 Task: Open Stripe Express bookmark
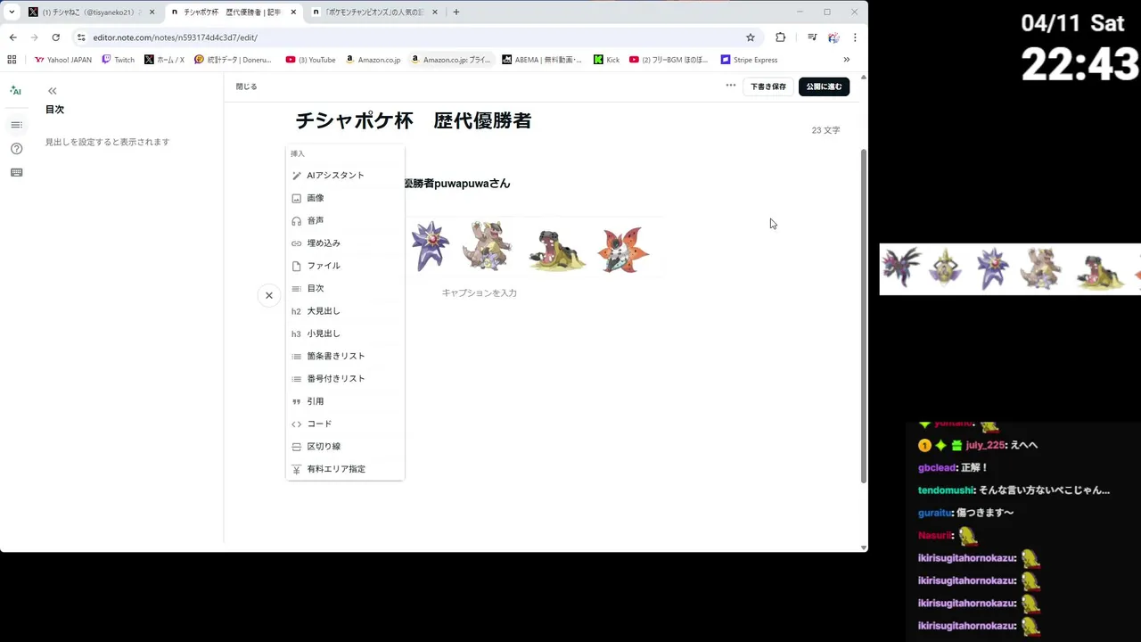pos(749,60)
